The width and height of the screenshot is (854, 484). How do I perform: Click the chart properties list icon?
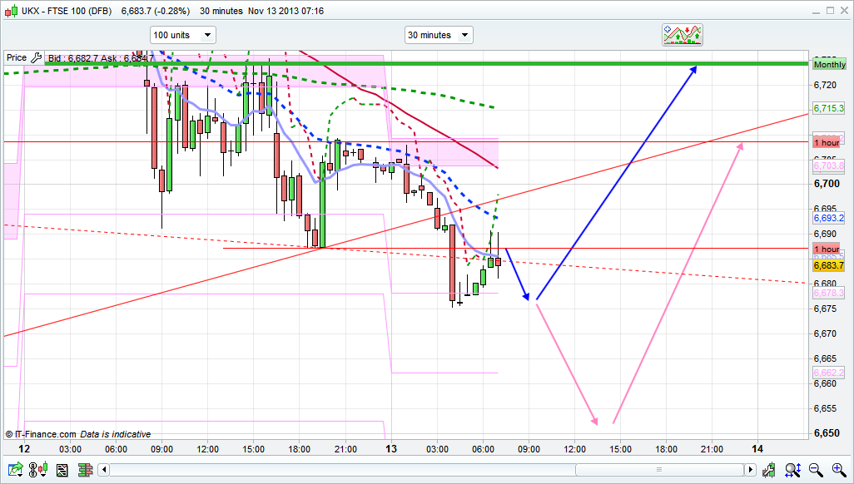tap(62, 471)
